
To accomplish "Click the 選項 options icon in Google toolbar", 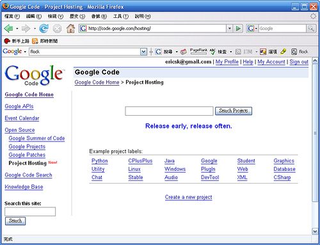I will click(268, 52).
